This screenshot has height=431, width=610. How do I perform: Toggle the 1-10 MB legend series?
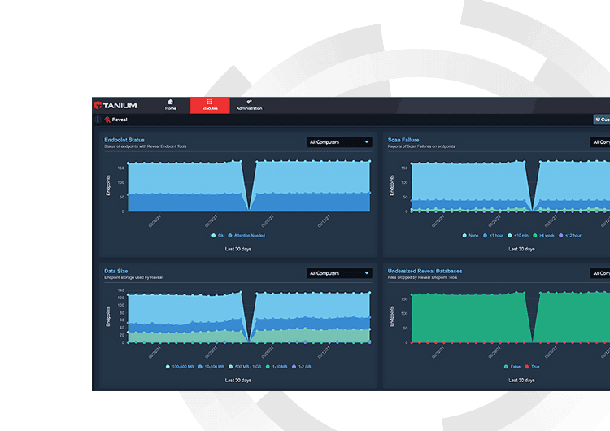[x=277, y=367]
